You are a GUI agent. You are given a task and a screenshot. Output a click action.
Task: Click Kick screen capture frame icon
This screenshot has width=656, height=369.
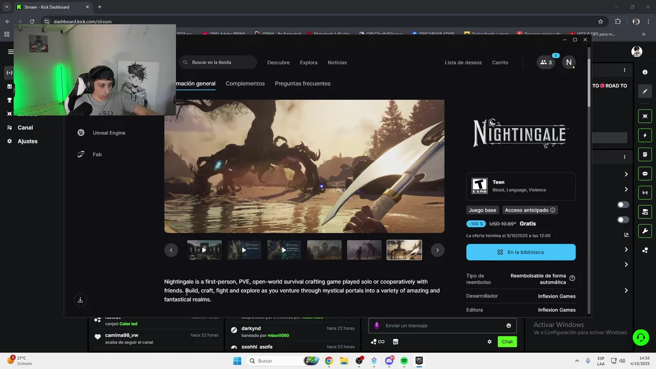coord(645,116)
